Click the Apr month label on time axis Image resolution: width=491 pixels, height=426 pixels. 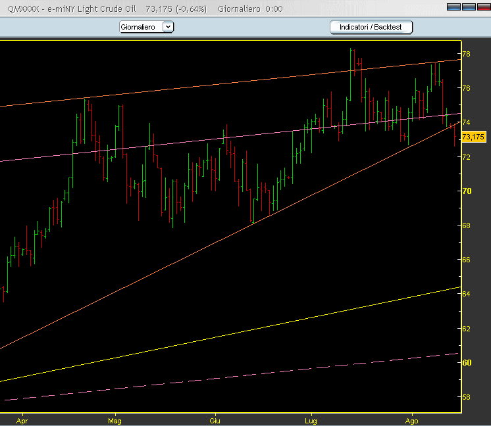22,421
